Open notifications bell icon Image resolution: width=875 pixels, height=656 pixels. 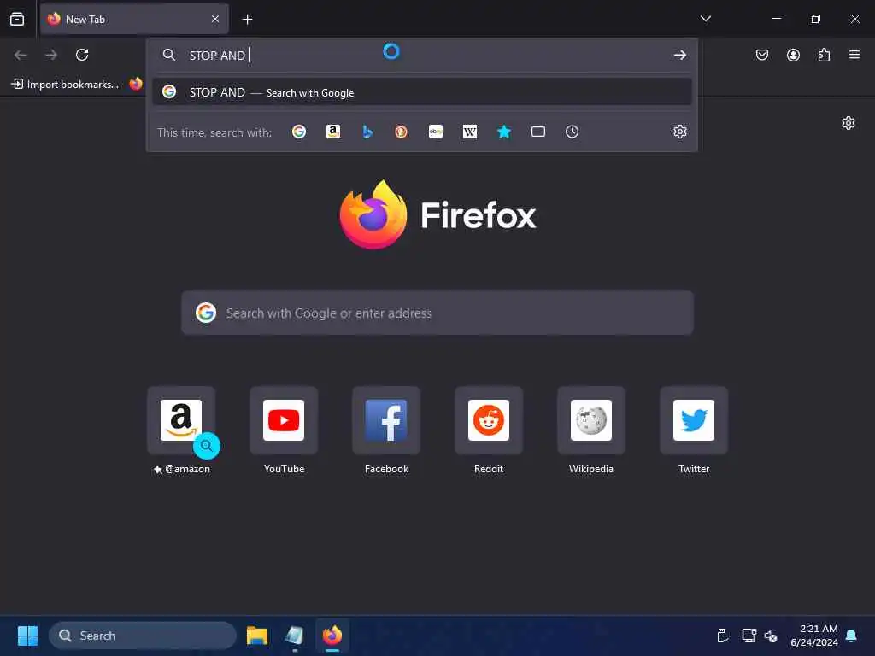point(852,635)
